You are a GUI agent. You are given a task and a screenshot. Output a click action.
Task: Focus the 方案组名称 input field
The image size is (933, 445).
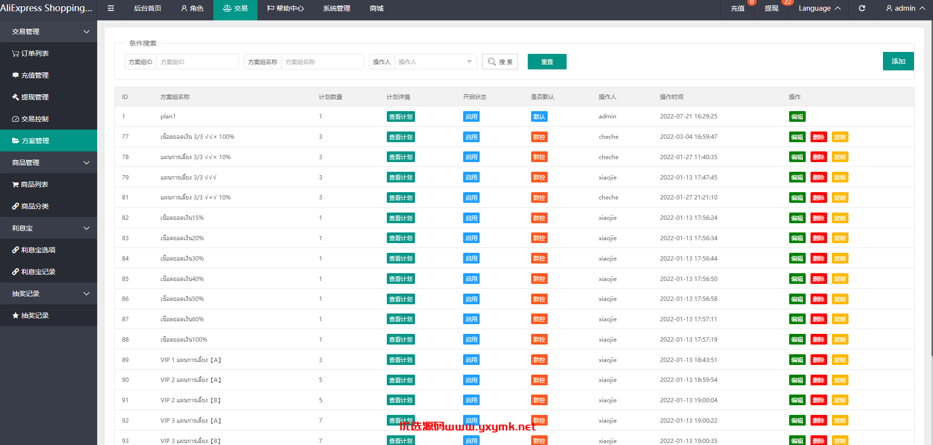(x=323, y=62)
